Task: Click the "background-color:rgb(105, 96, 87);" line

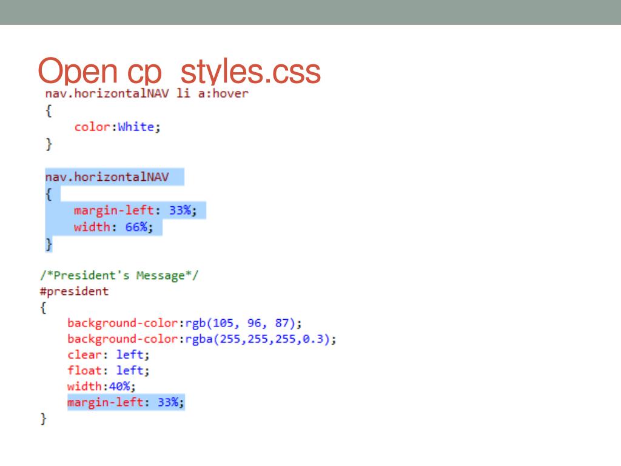Action: tap(184, 323)
